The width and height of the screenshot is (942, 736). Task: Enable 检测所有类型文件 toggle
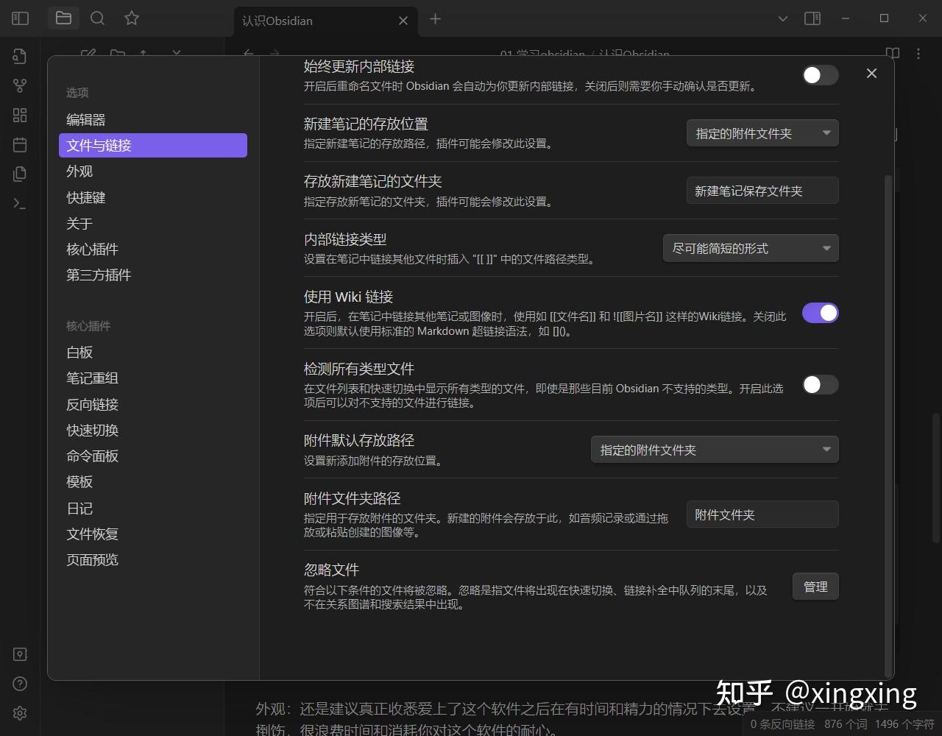click(x=819, y=385)
